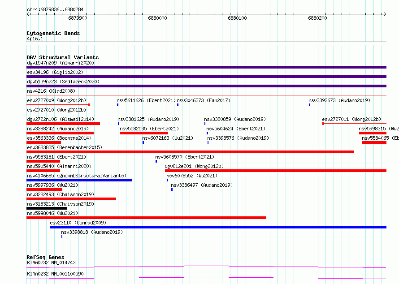Image resolution: width=399 pixels, height=284 pixels.
Task: Click the dgv1547n209 (Almarri2020) variant label
Action: pyautogui.click(x=61, y=63)
